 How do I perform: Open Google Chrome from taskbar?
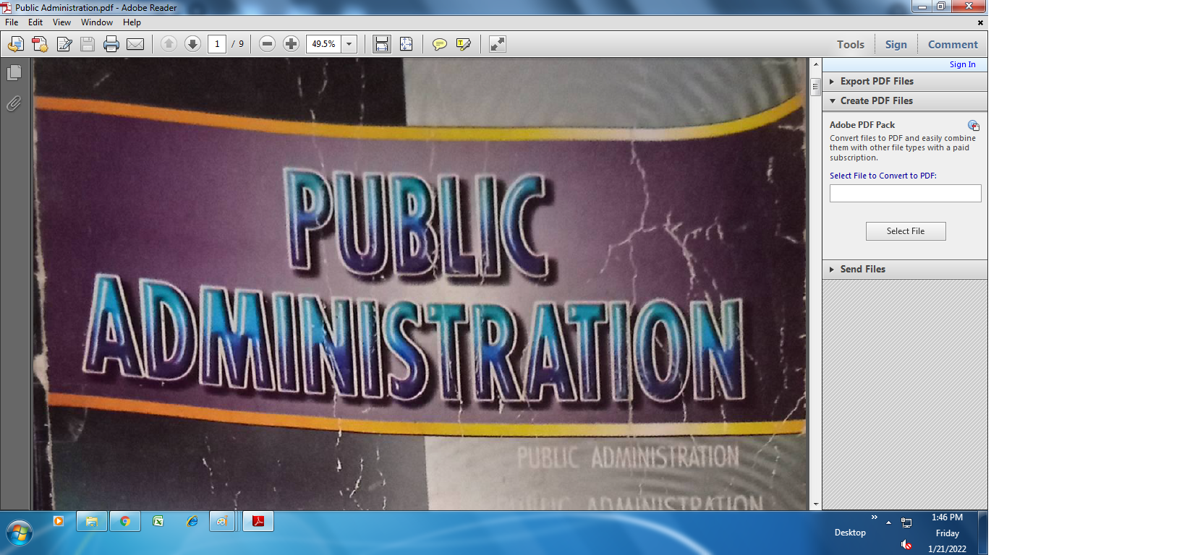click(125, 521)
